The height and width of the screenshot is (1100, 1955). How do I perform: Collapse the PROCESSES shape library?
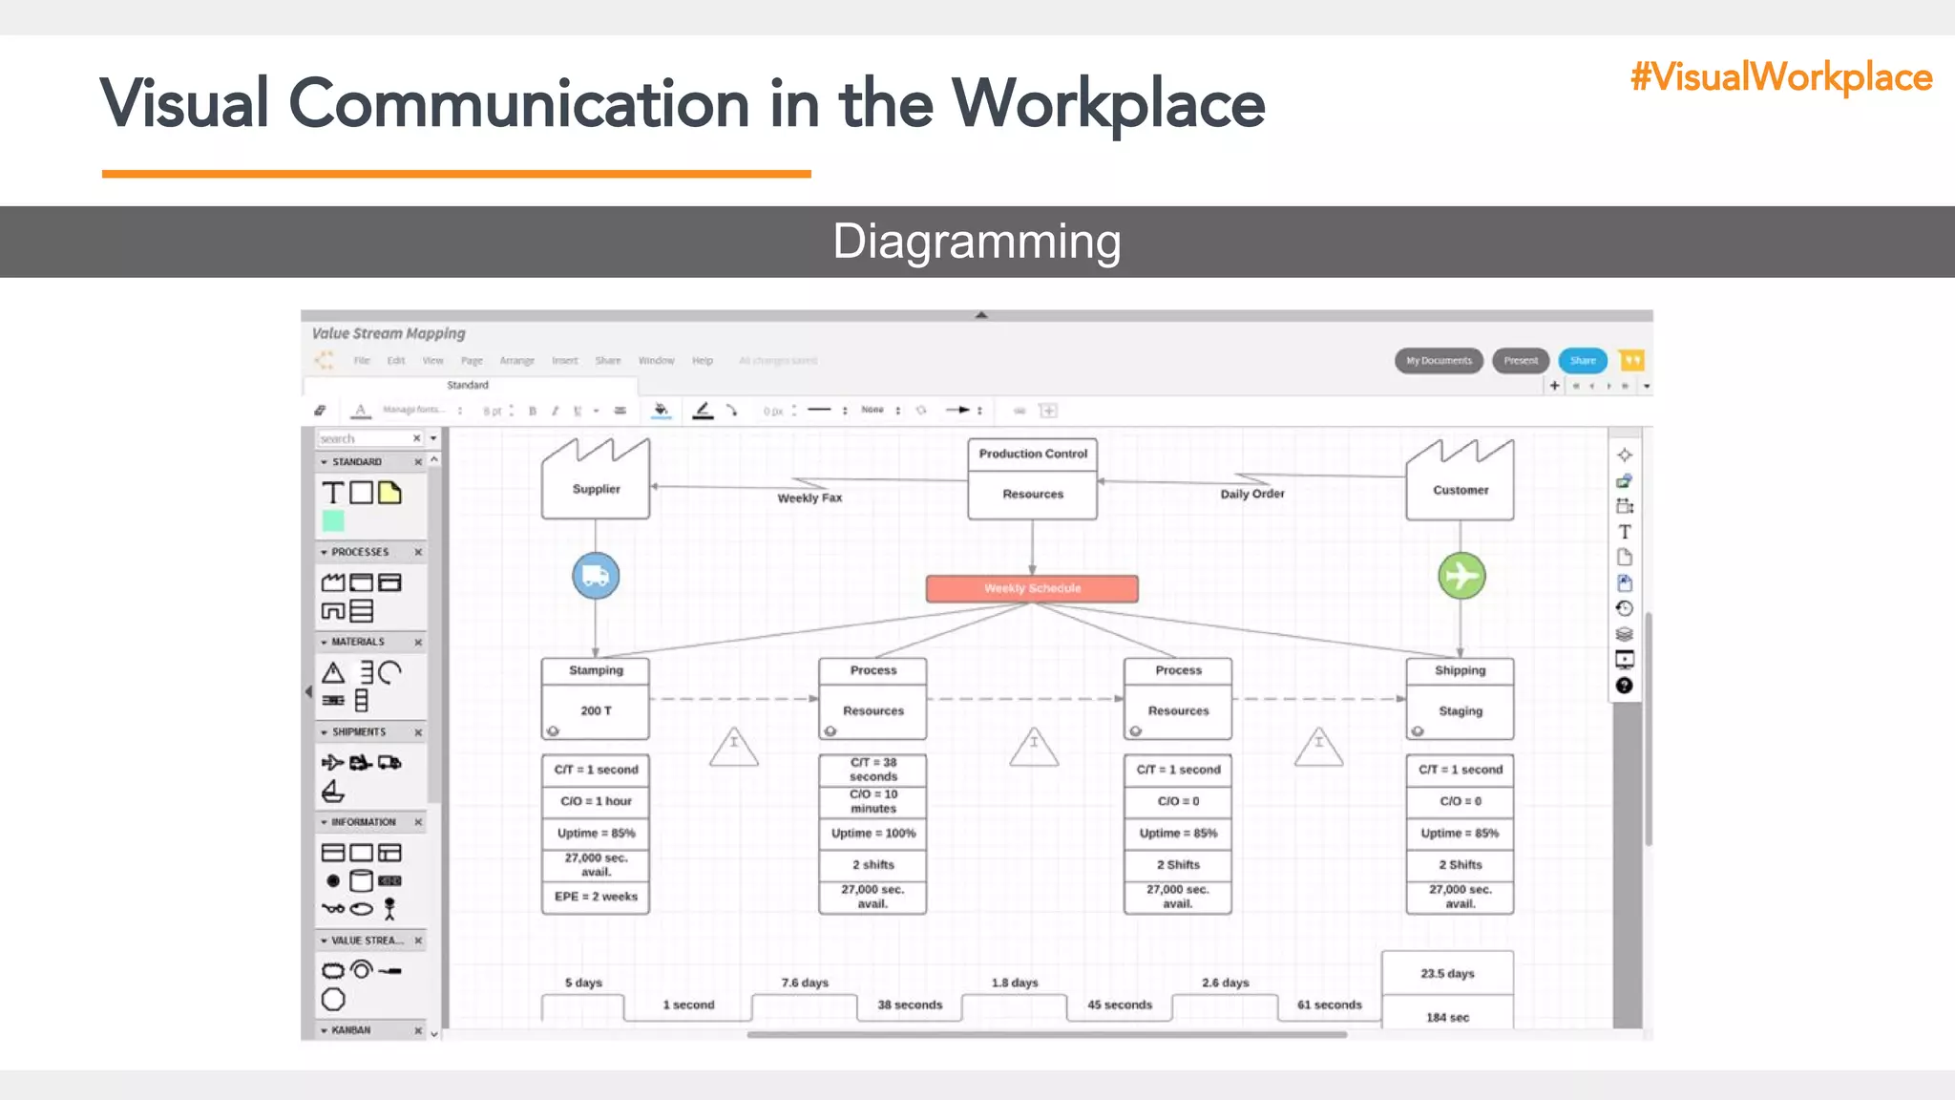coord(325,552)
